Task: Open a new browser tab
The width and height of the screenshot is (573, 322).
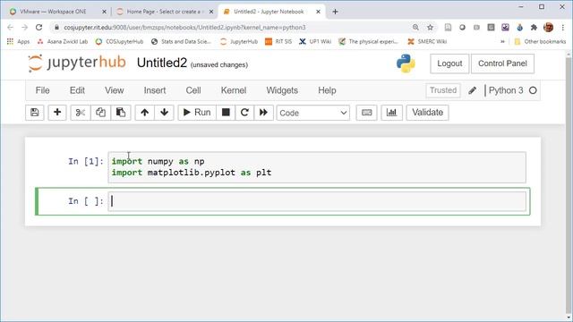Action: pyautogui.click(x=335, y=12)
